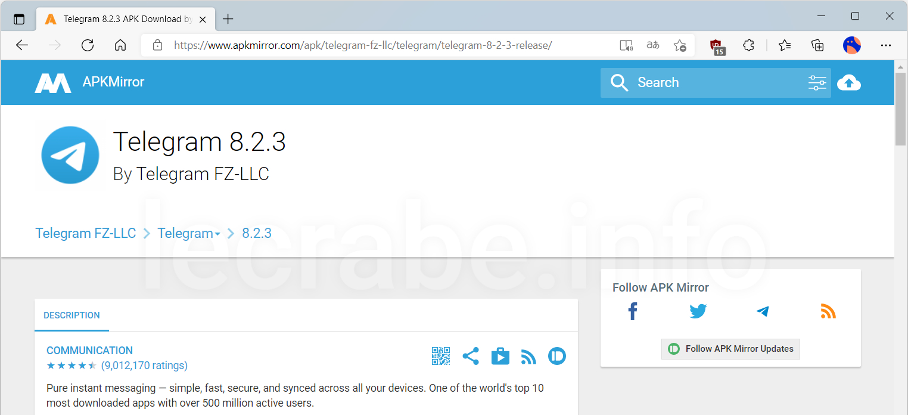The width and height of the screenshot is (908, 415).
Task: Open APK Mirror's Facebook page icon
Action: tap(633, 311)
